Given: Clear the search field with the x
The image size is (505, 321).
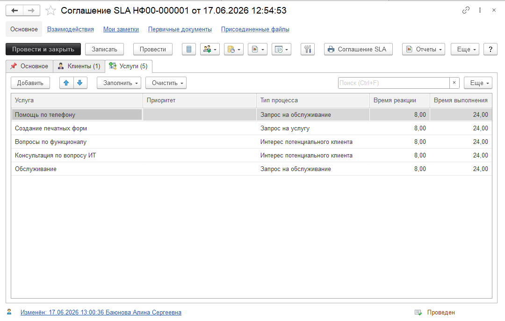Looking at the screenshot, I should [454, 83].
